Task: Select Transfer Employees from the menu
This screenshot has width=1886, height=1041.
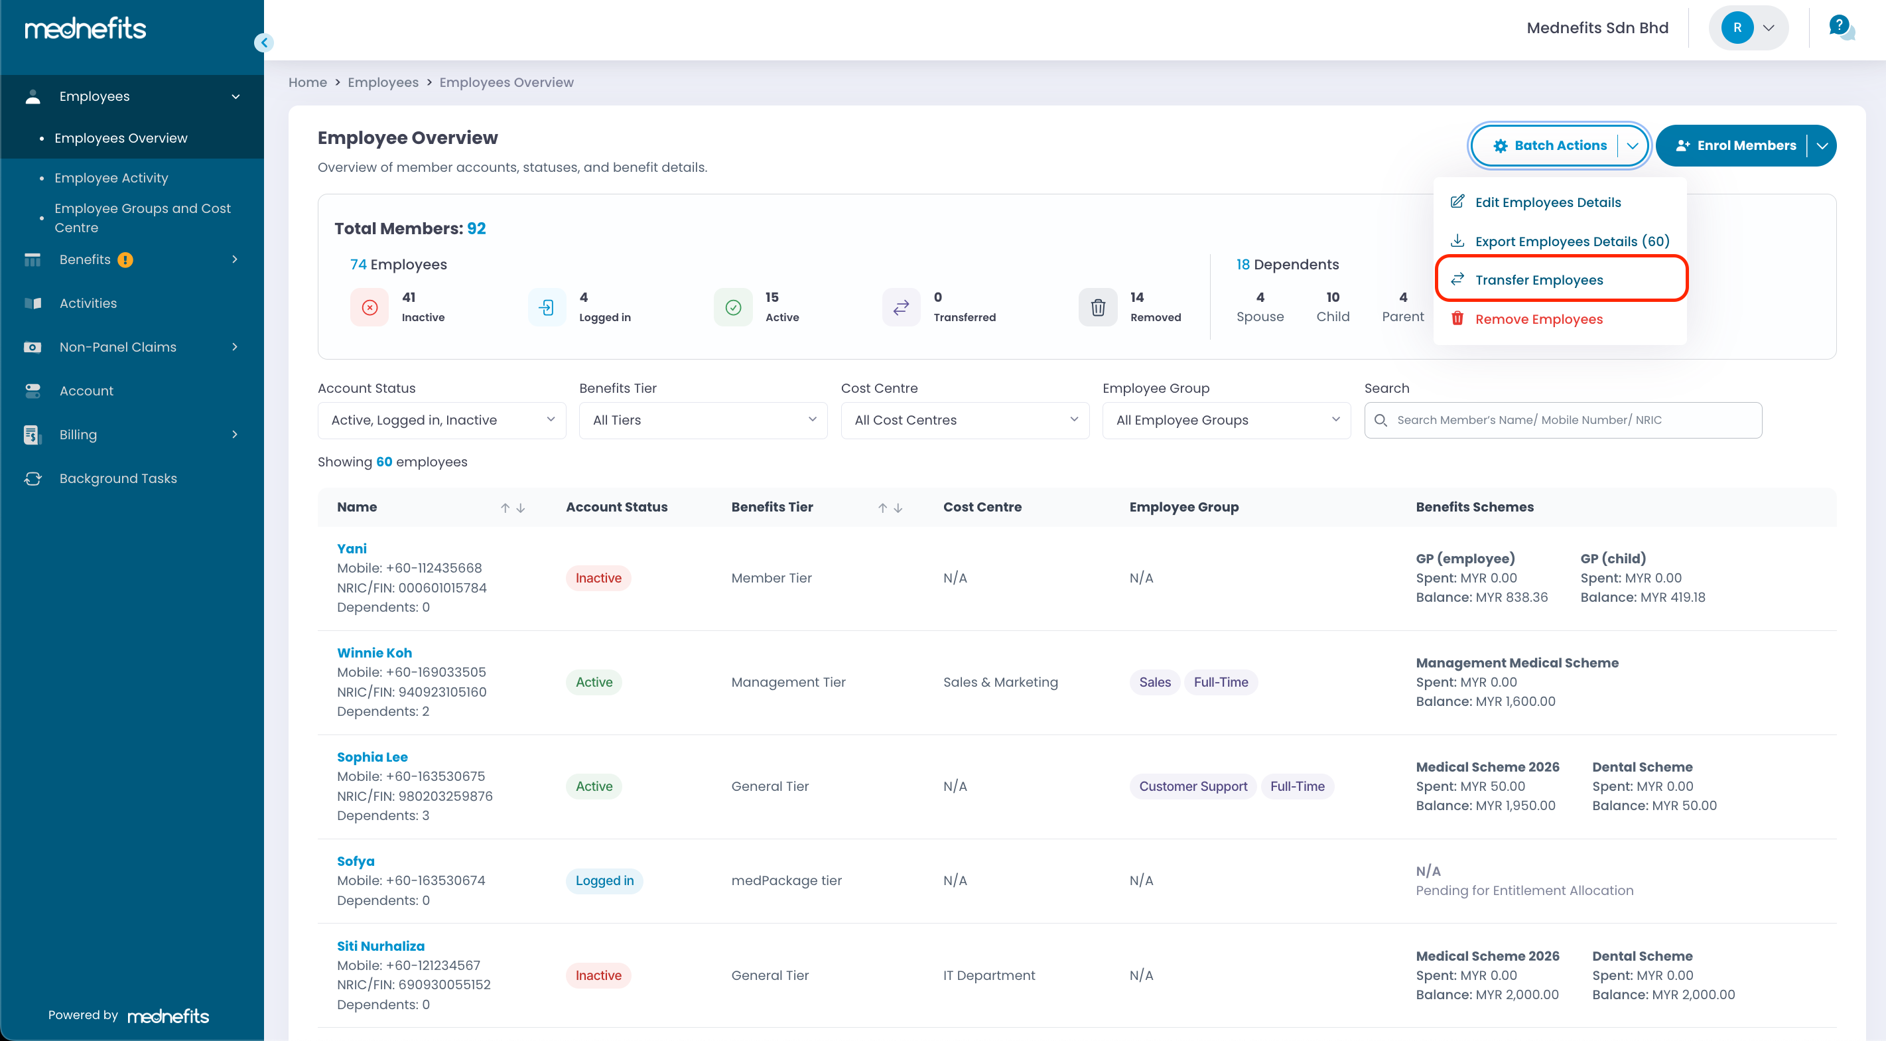Action: pos(1539,279)
